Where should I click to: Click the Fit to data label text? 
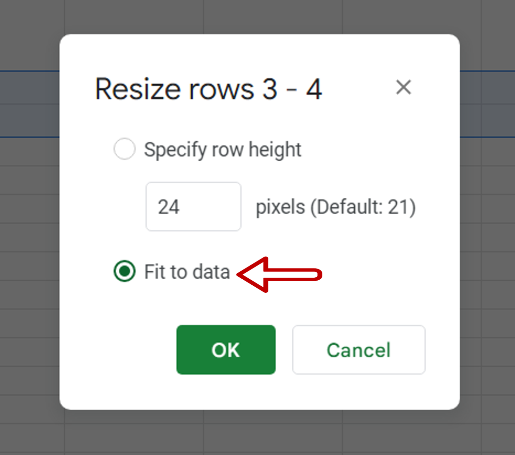click(x=186, y=272)
